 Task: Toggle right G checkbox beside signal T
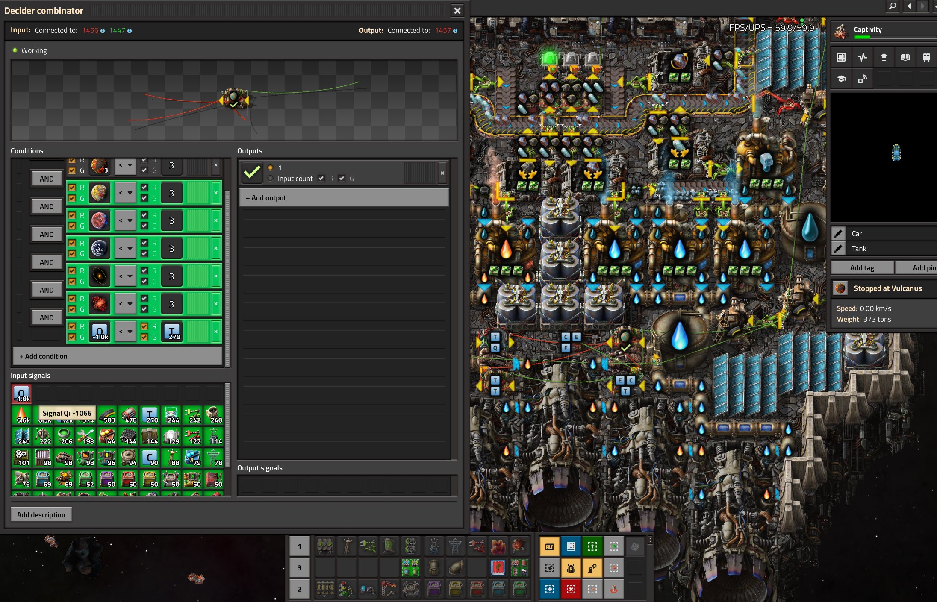[x=144, y=337]
